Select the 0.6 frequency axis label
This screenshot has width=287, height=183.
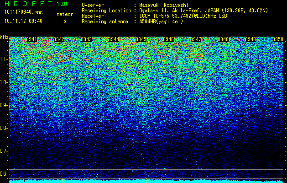(x=3, y=174)
